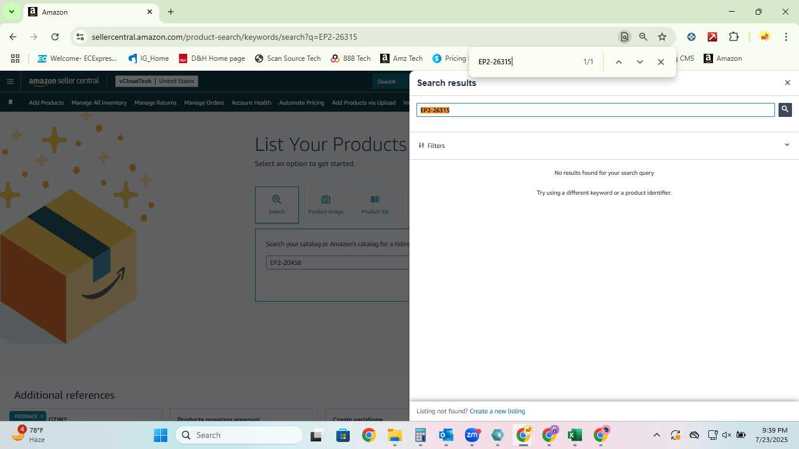The width and height of the screenshot is (799, 449).
Task: Open the Add Products menu item
Action: tap(46, 102)
